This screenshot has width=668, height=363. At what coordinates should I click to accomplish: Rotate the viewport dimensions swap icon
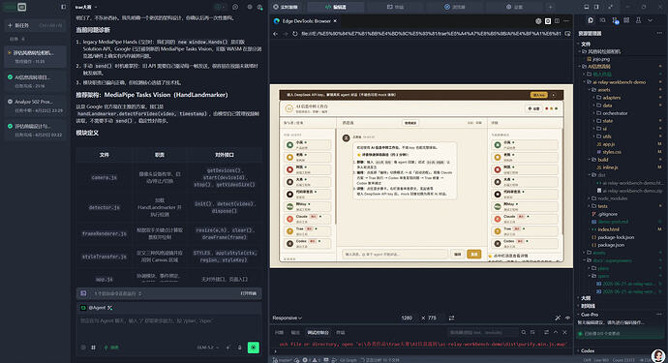click(x=451, y=318)
